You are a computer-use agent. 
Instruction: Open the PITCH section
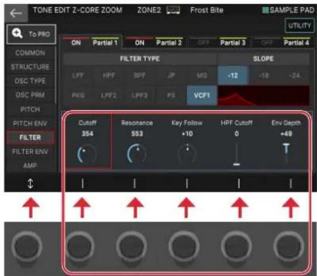tap(30, 109)
